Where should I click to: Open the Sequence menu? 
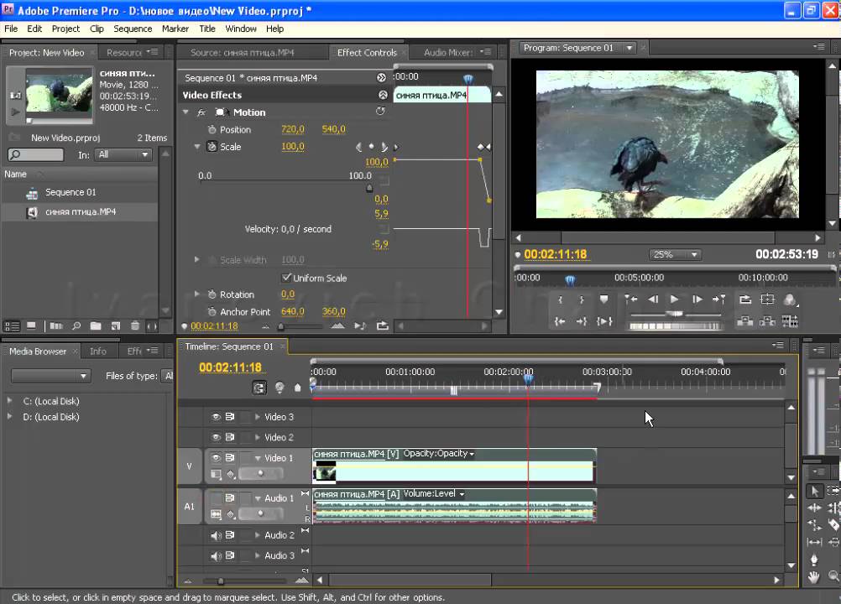(x=133, y=29)
